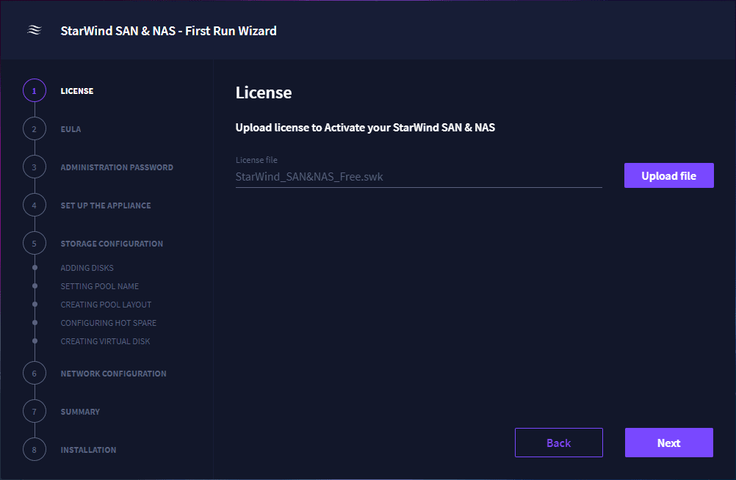Screen dimensions: 736x480
Task: Open the ADMINISTRATION PASSWORD step label
Action: [117, 167]
